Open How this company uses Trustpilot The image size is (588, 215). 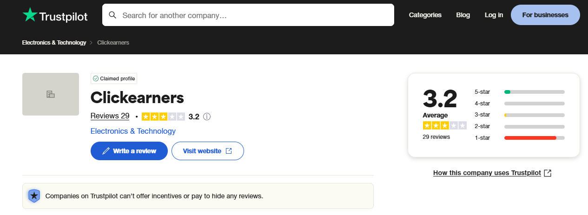point(487,173)
